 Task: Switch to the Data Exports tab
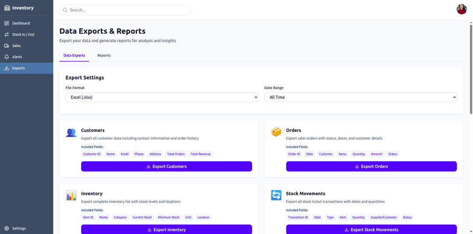74,55
